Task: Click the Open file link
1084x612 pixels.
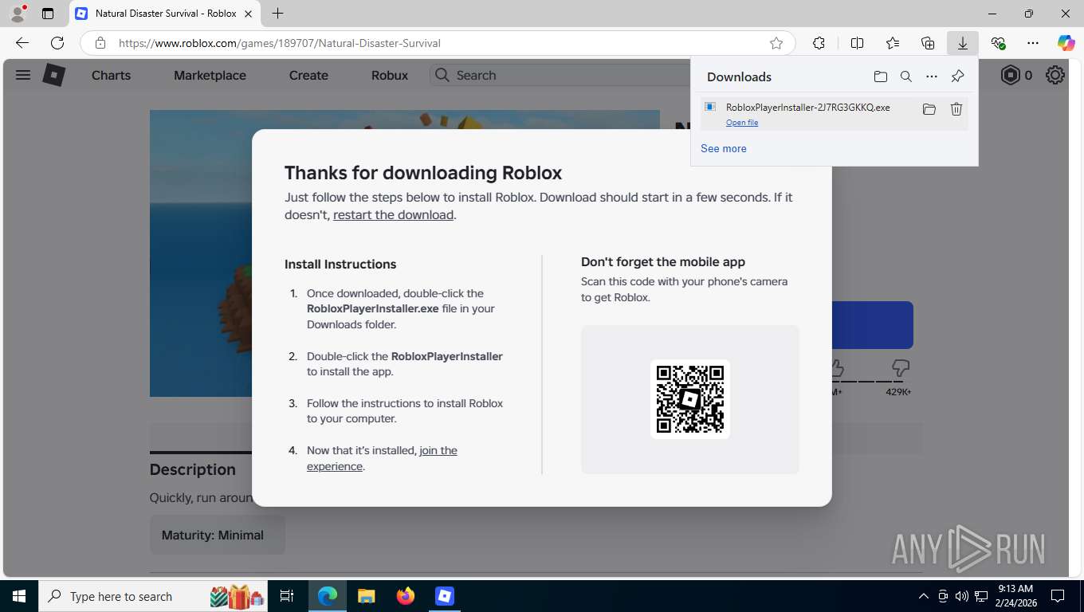Action: (x=742, y=123)
